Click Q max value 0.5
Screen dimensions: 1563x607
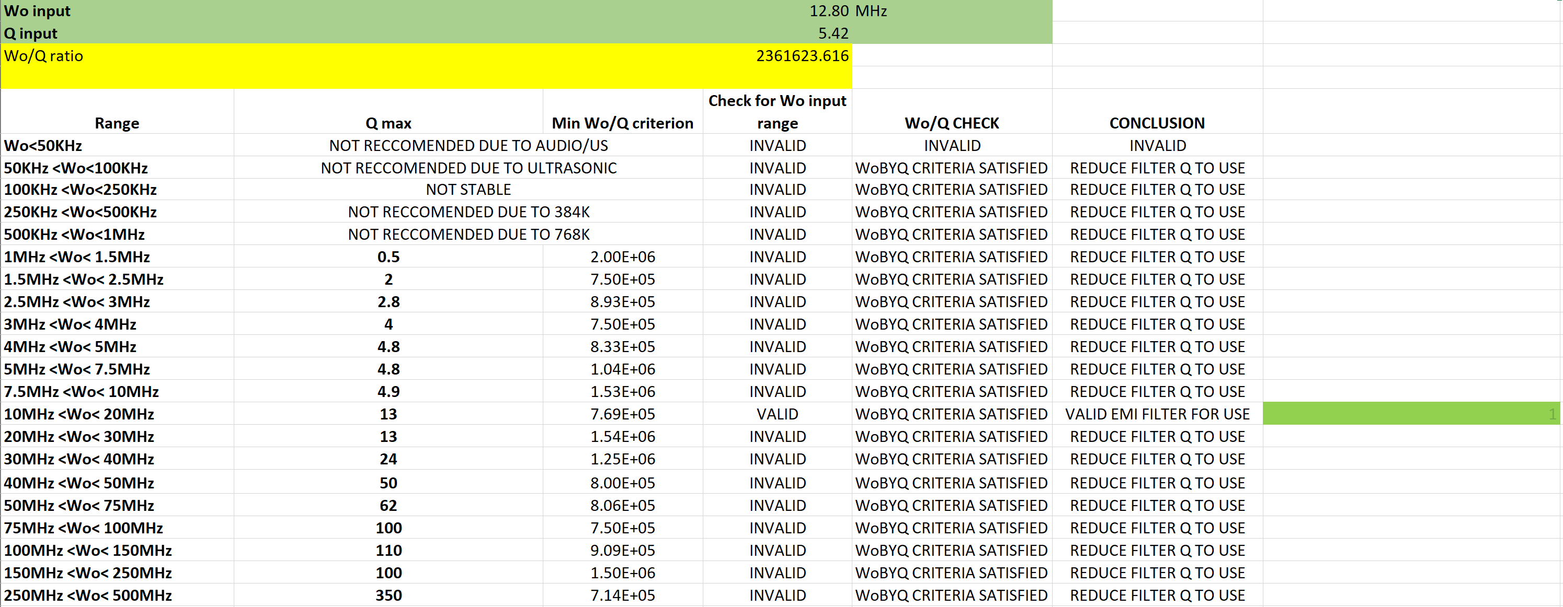point(389,257)
